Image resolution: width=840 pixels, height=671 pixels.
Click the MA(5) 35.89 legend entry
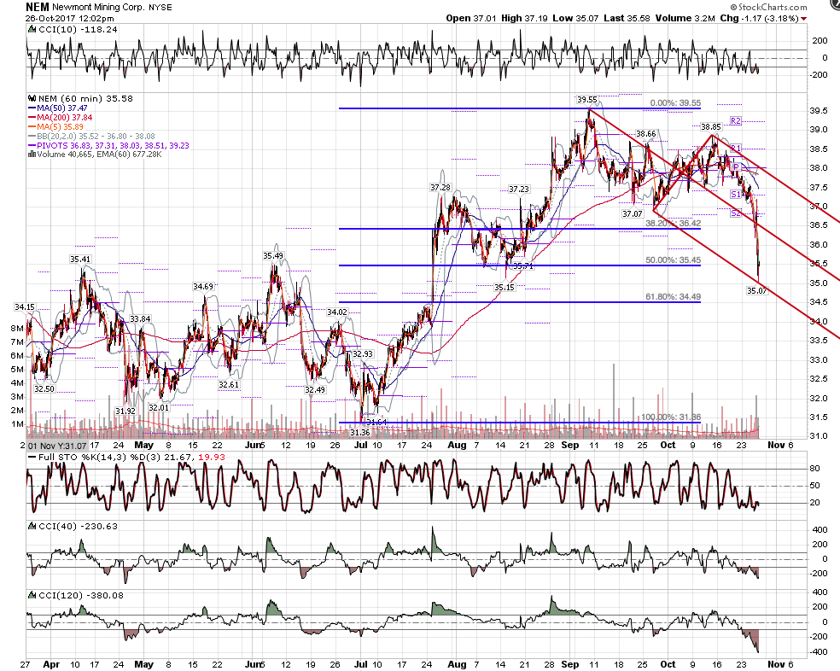point(60,126)
